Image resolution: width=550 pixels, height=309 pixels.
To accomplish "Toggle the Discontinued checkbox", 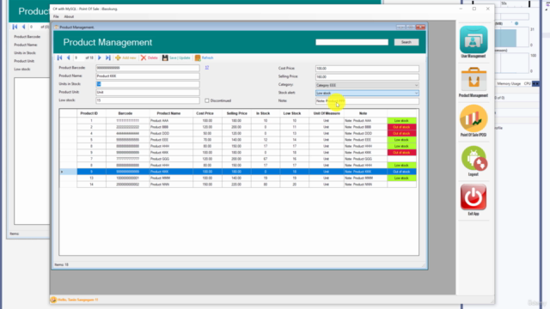I will click(x=207, y=100).
